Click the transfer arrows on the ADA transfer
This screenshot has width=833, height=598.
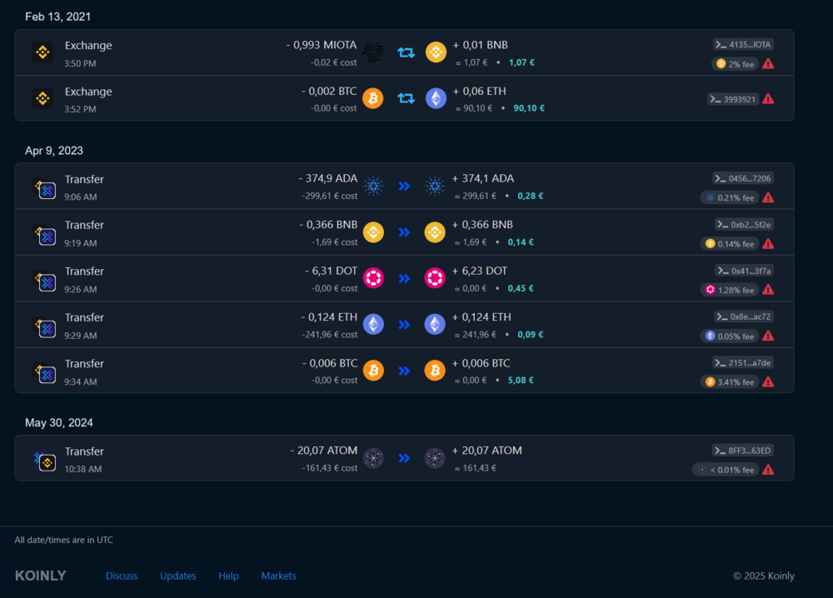(x=404, y=186)
